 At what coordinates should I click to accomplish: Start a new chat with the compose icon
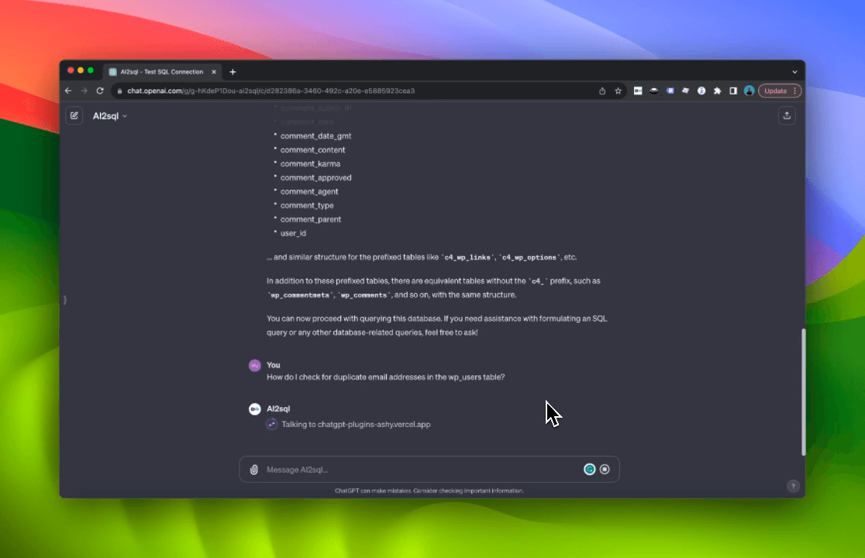[74, 115]
